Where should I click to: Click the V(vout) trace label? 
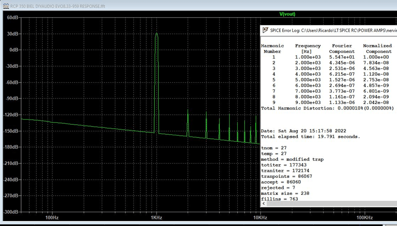[287, 14]
